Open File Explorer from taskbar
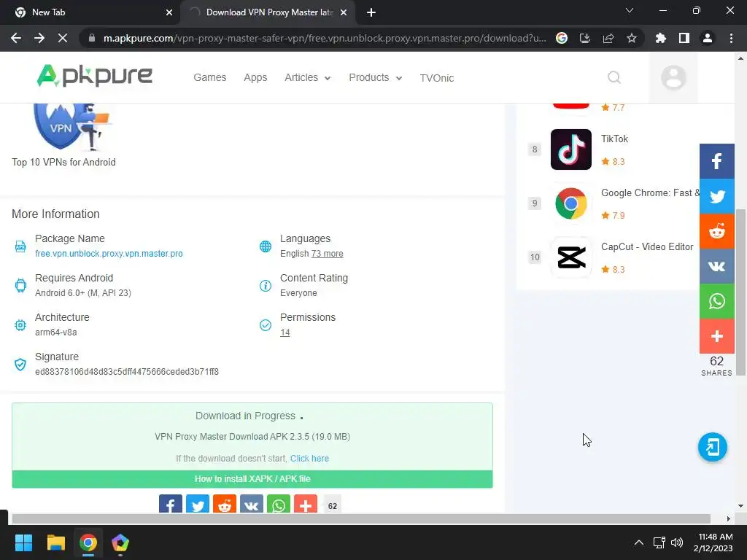The height and width of the screenshot is (560, 747). pos(55,542)
